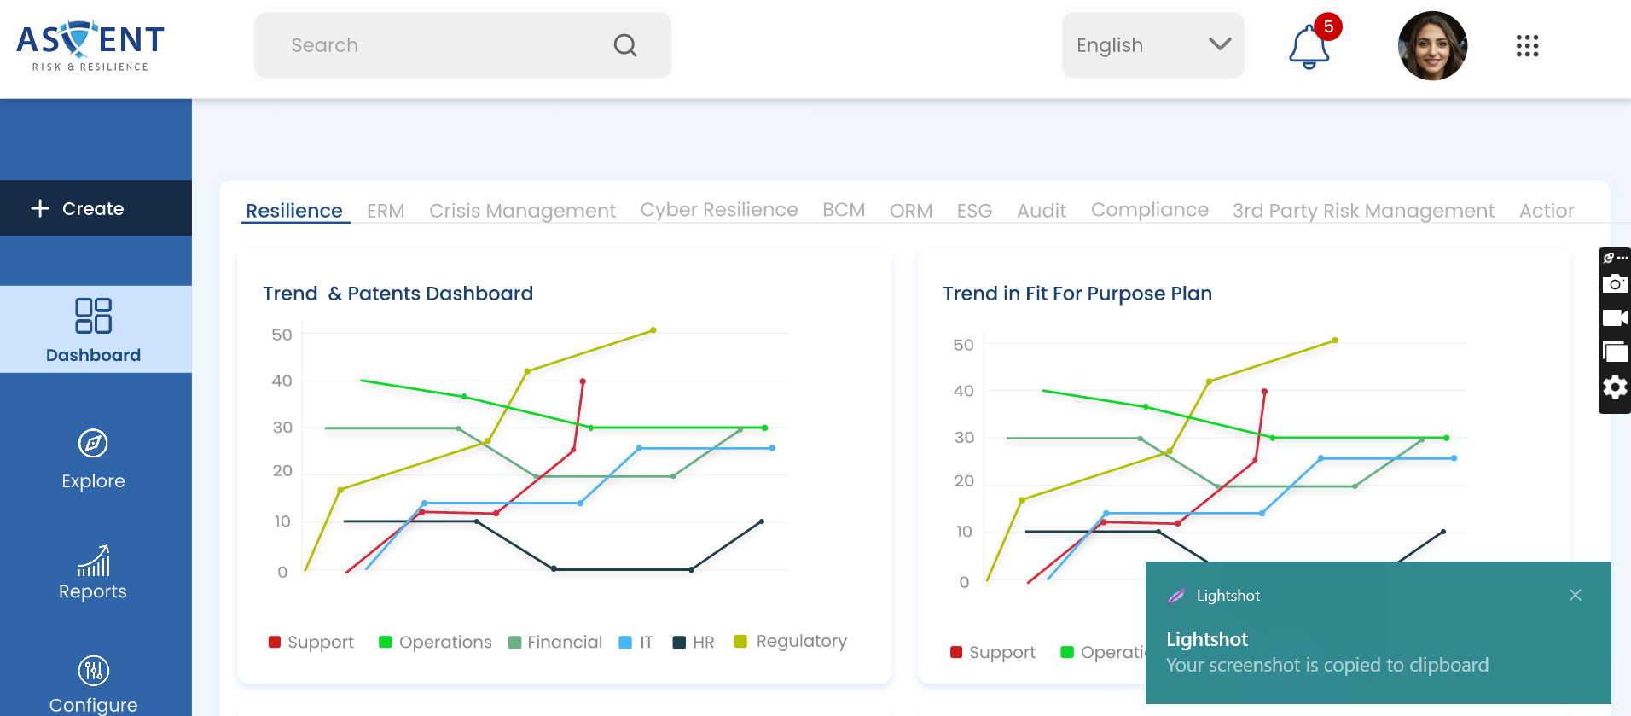Open the notifications bell

point(1309,47)
